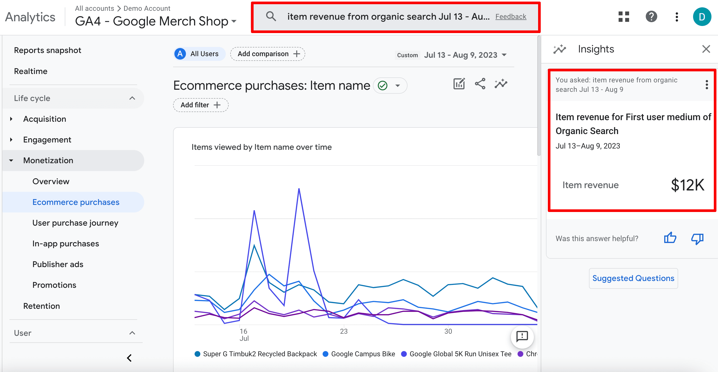Open the help question mark icon
This screenshot has width=718, height=372.
pyautogui.click(x=651, y=17)
